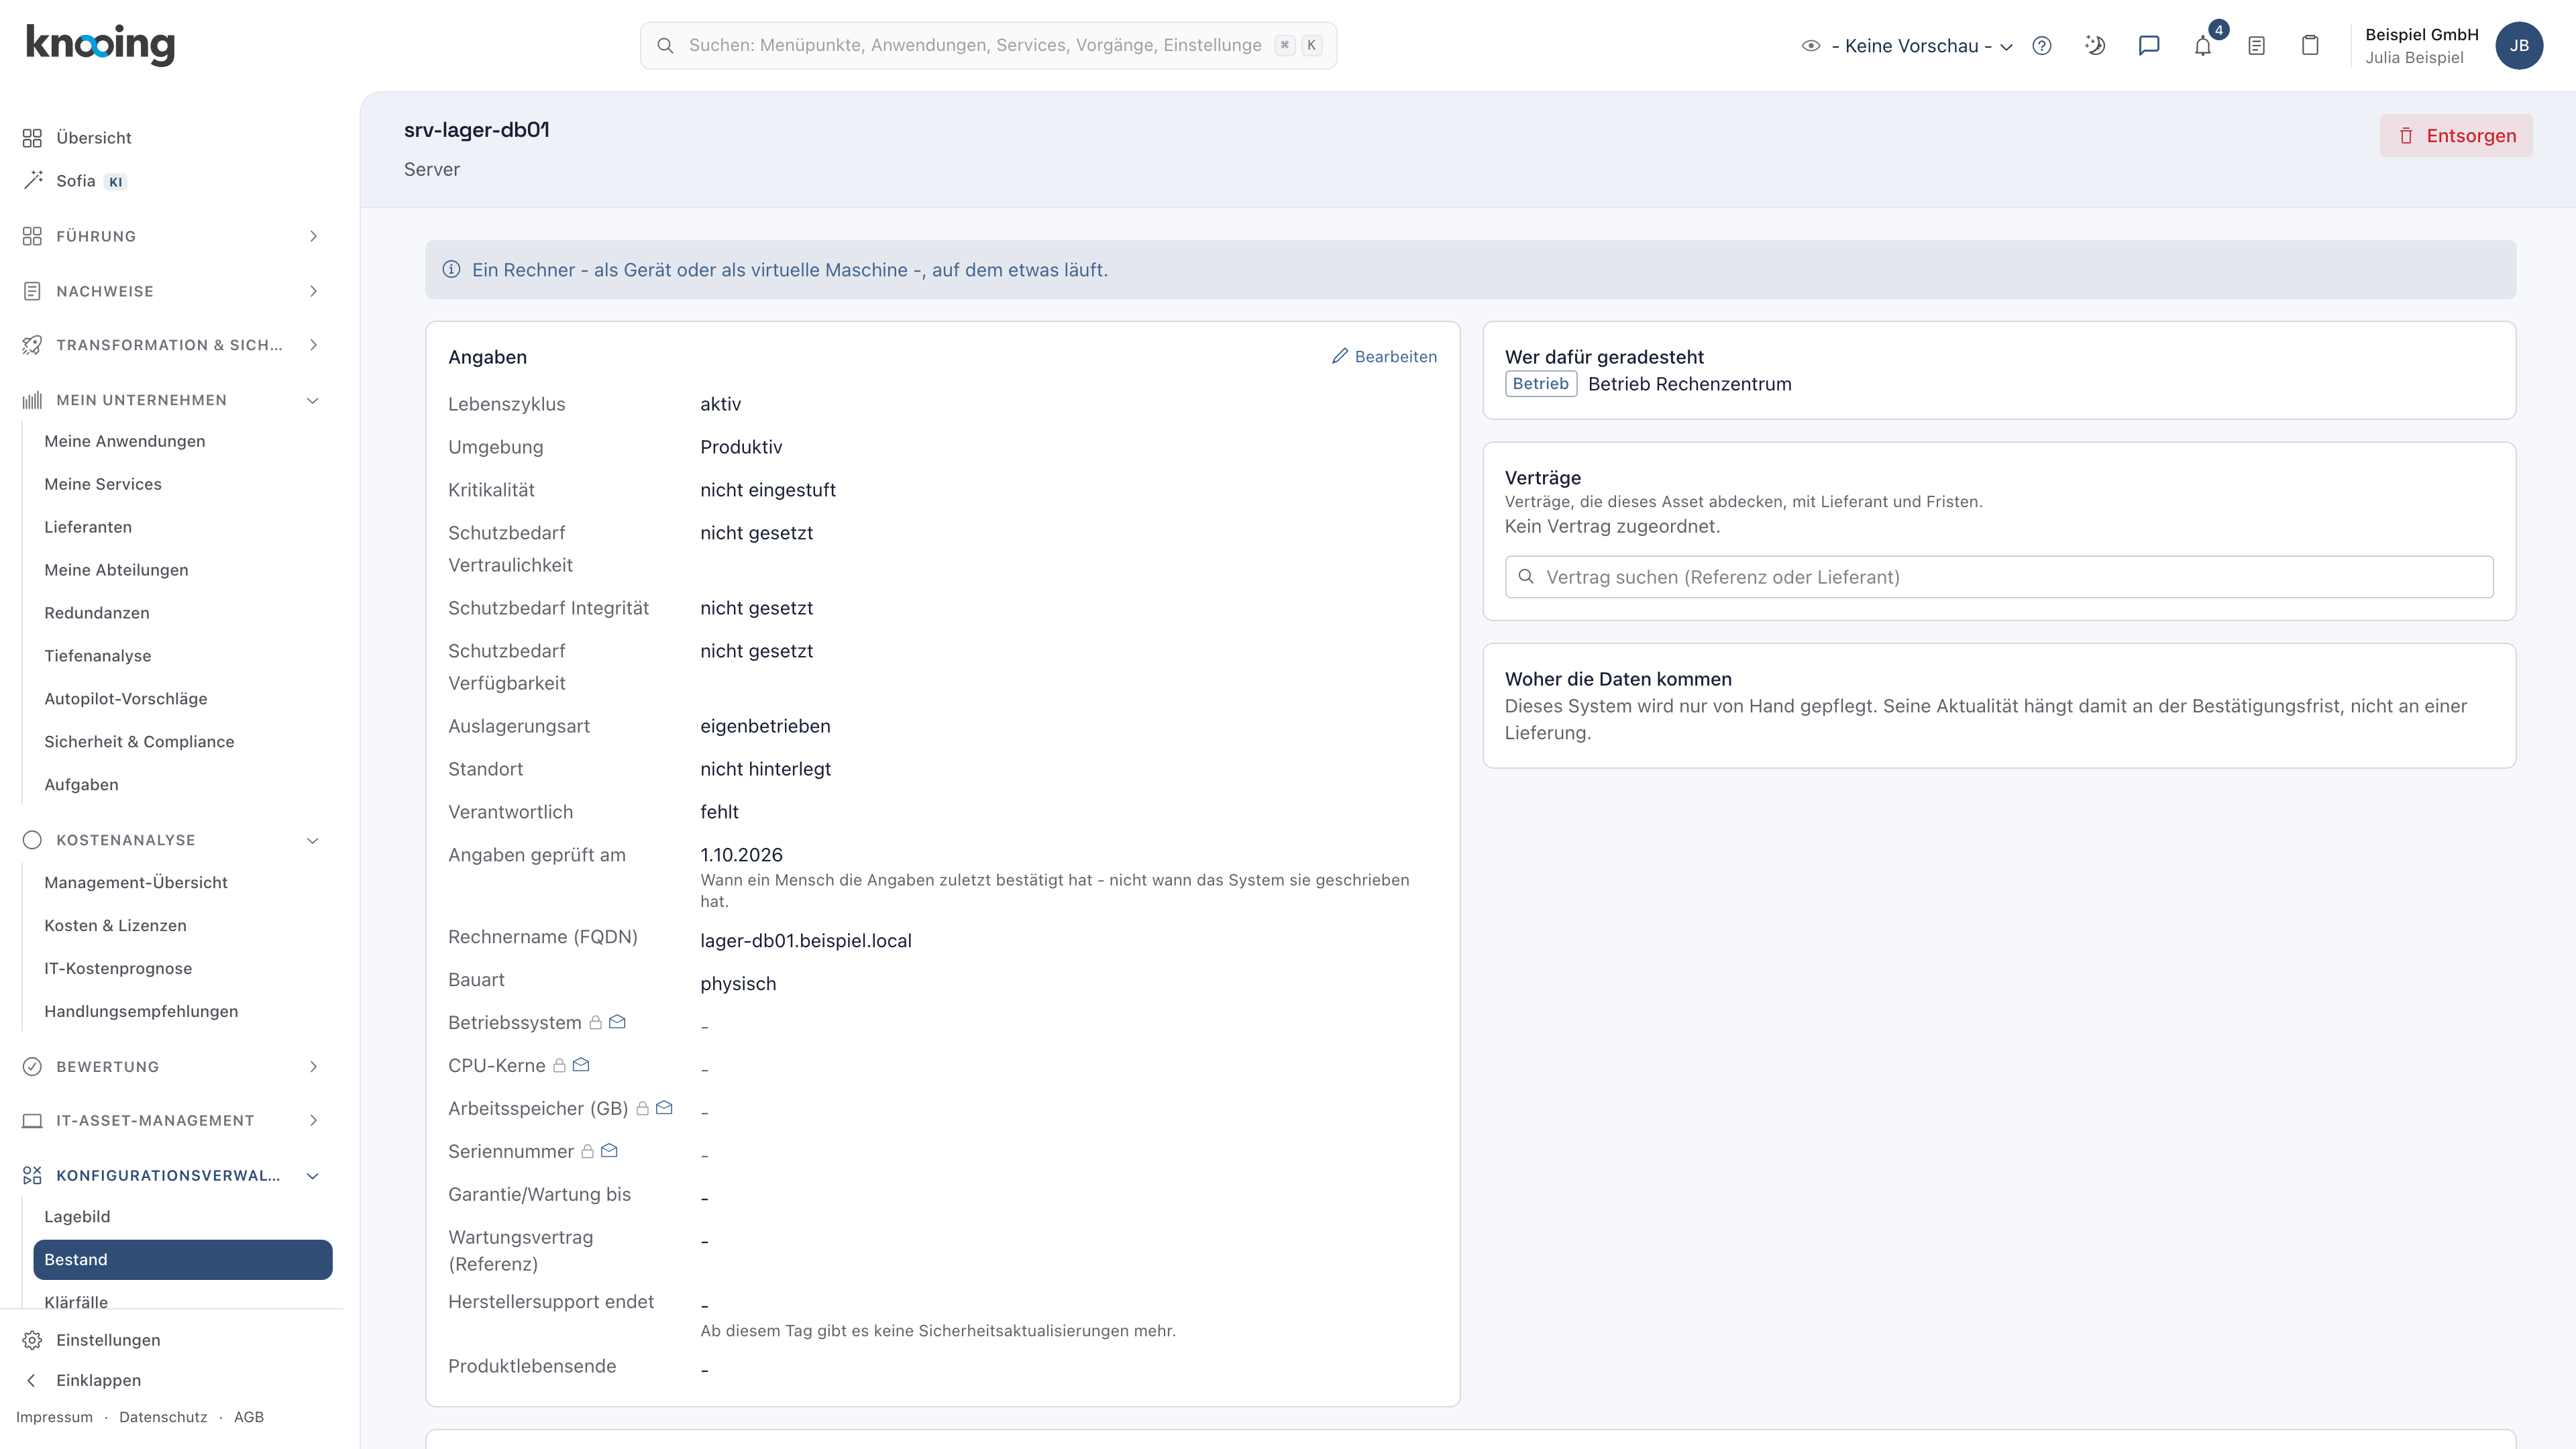The image size is (2576, 1449).
Task: Open notifications bell with badge 4
Action: 2203,45
